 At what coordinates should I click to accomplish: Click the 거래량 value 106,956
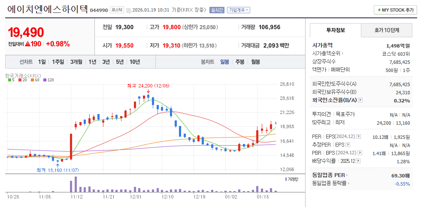coord(270,27)
